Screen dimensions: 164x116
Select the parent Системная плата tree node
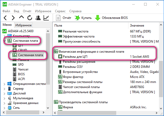coord(25,41)
